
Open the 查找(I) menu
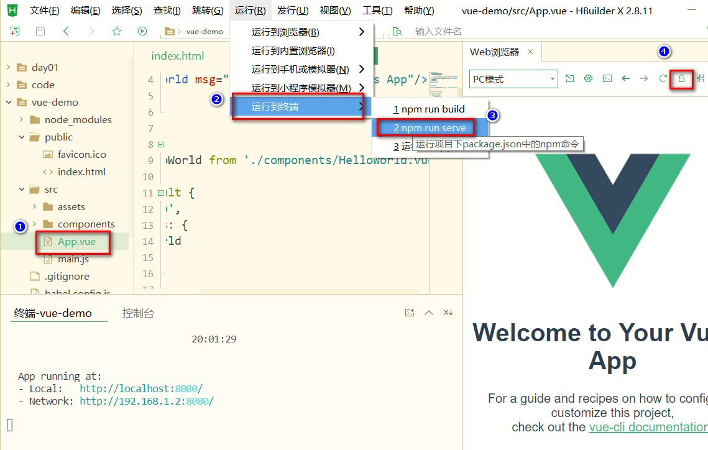pos(167,11)
